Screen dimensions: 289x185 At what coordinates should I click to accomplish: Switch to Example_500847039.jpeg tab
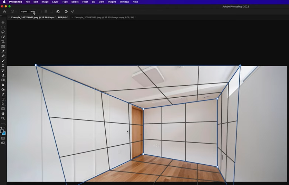point(105,17)
